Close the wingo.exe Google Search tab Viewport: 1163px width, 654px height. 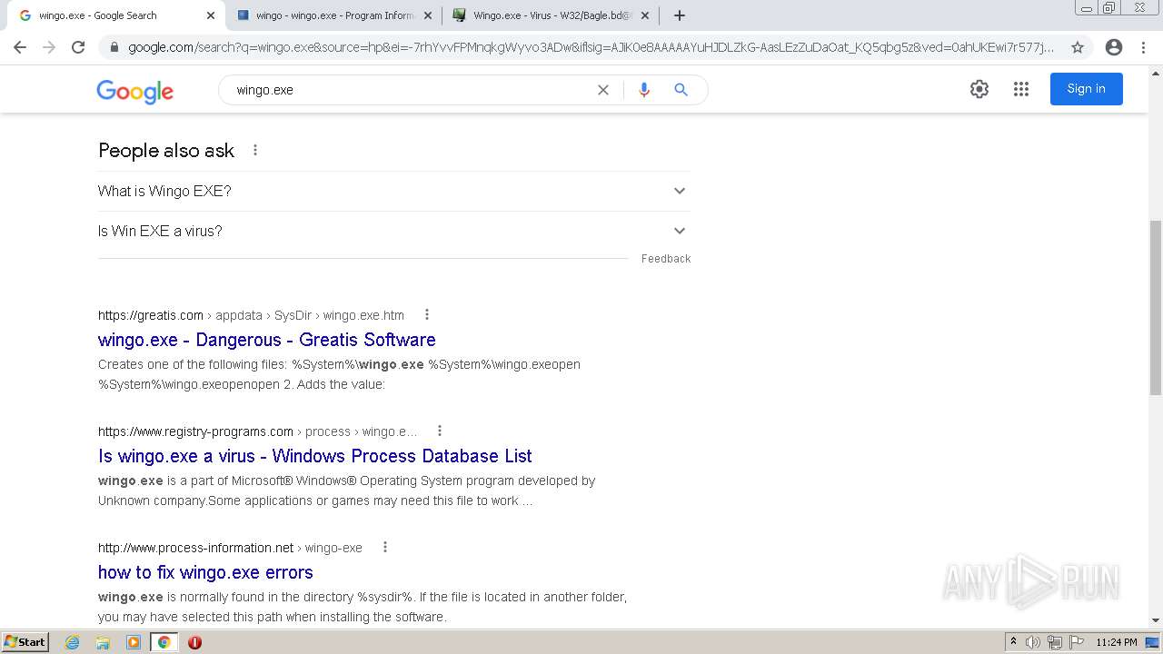(x=210, y=15)
